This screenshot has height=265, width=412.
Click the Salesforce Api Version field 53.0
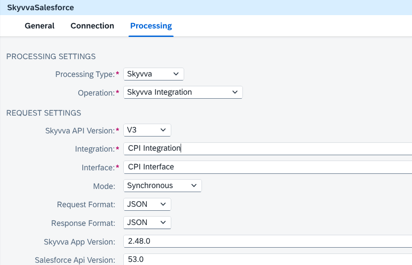pos(268,259)
